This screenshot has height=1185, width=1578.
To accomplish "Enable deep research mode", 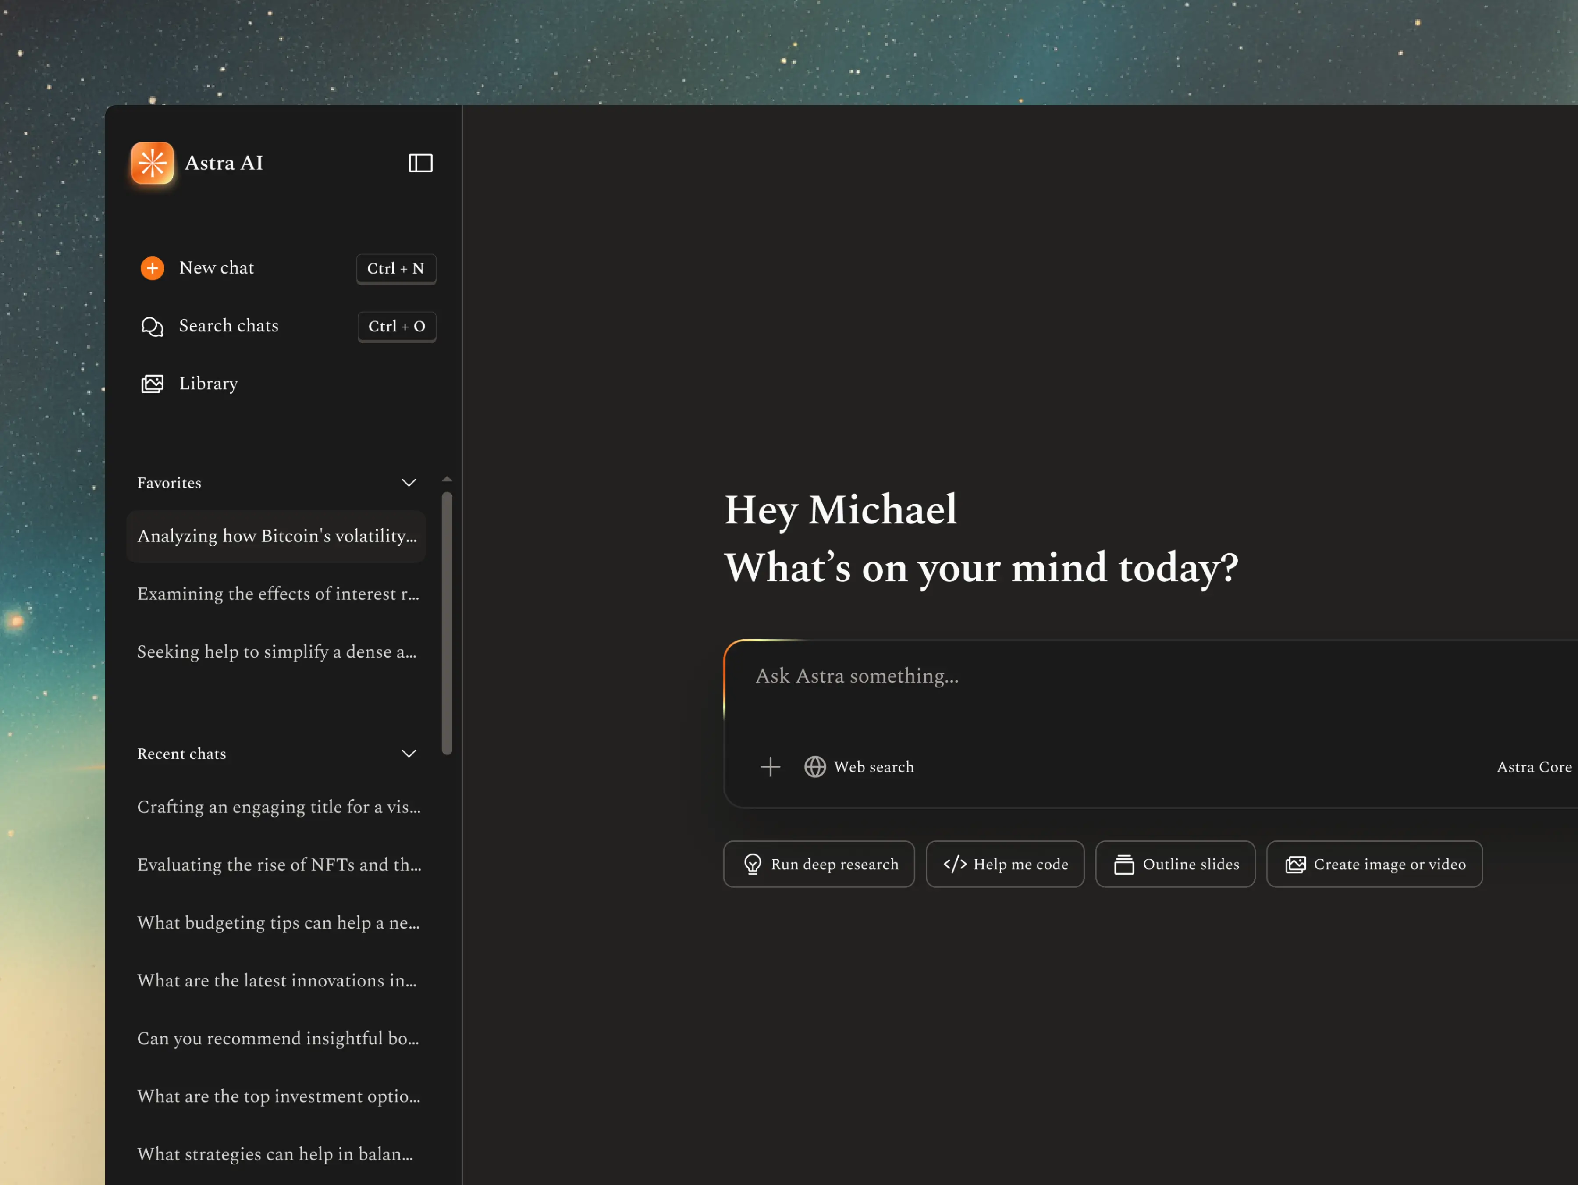I will pos(818,864).
